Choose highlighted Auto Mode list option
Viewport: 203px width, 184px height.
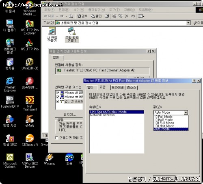coord(171,129)
